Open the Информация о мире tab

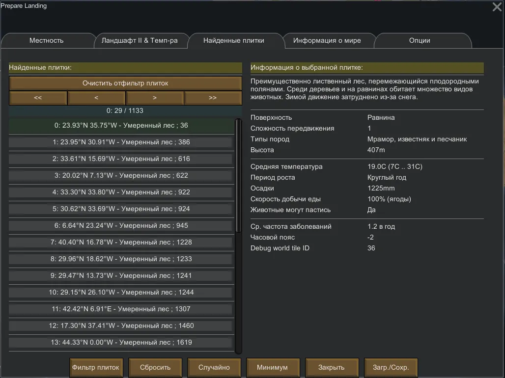point(327,41)
